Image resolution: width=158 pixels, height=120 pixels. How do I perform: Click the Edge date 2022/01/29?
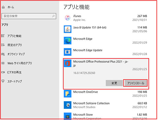[140, 43]
